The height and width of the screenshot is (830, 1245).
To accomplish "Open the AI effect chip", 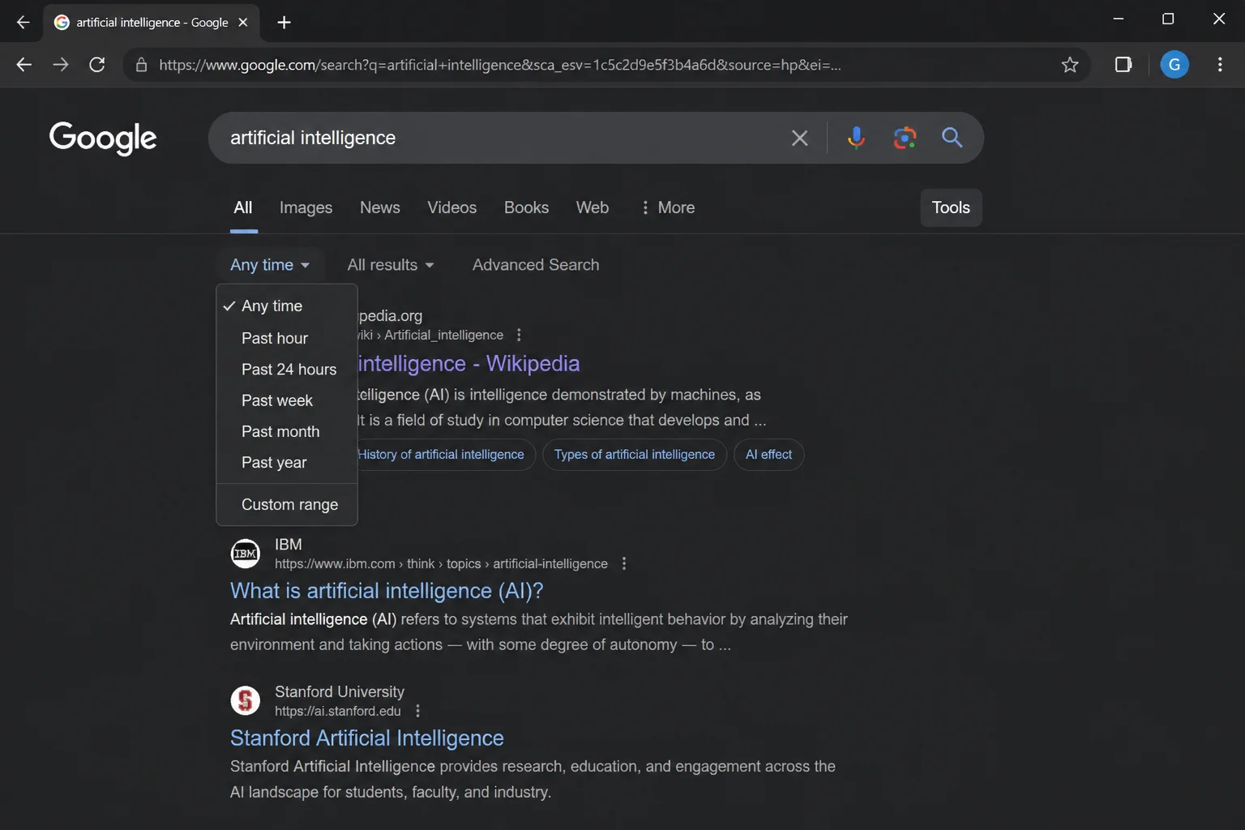I will point(768,455).
